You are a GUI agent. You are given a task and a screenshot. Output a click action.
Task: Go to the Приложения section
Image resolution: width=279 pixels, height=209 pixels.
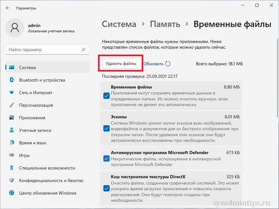coord(32,118)
